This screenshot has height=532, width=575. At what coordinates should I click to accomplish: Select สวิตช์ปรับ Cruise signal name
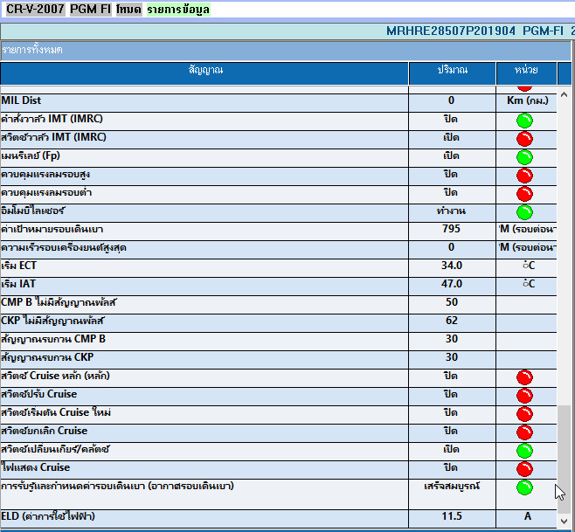click(38, 394)
